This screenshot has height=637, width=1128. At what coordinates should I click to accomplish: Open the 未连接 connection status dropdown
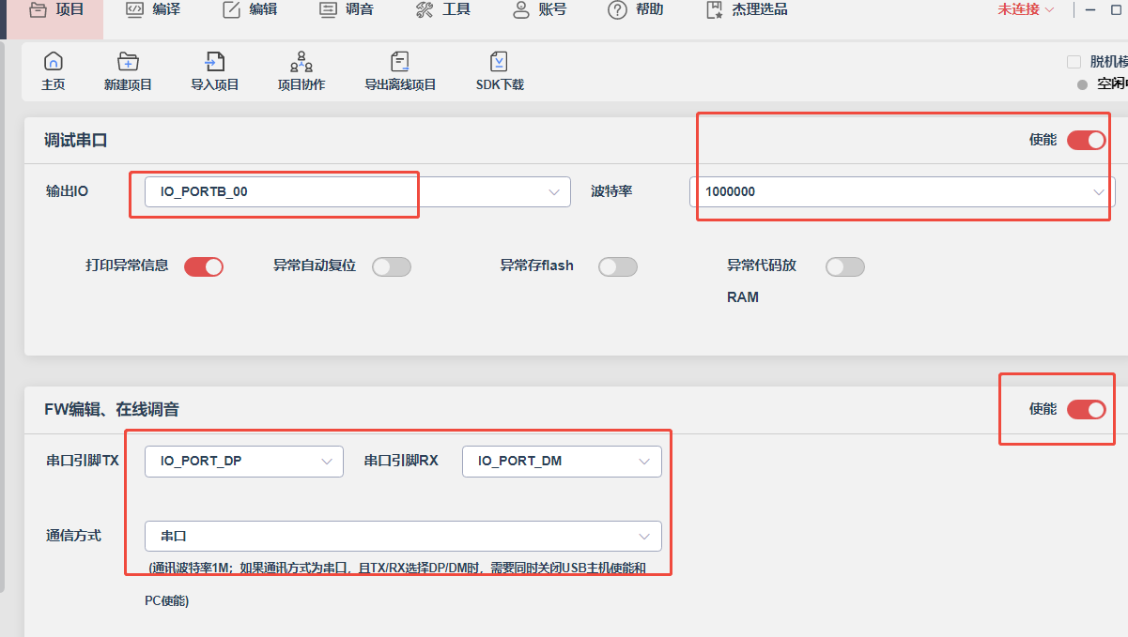pos(1026,9)
